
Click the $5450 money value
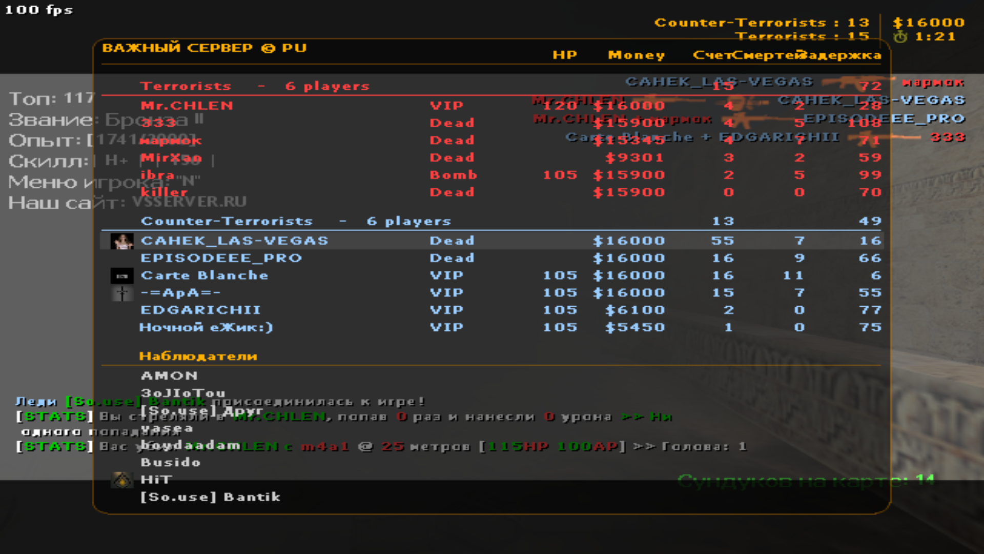point(634,327)
